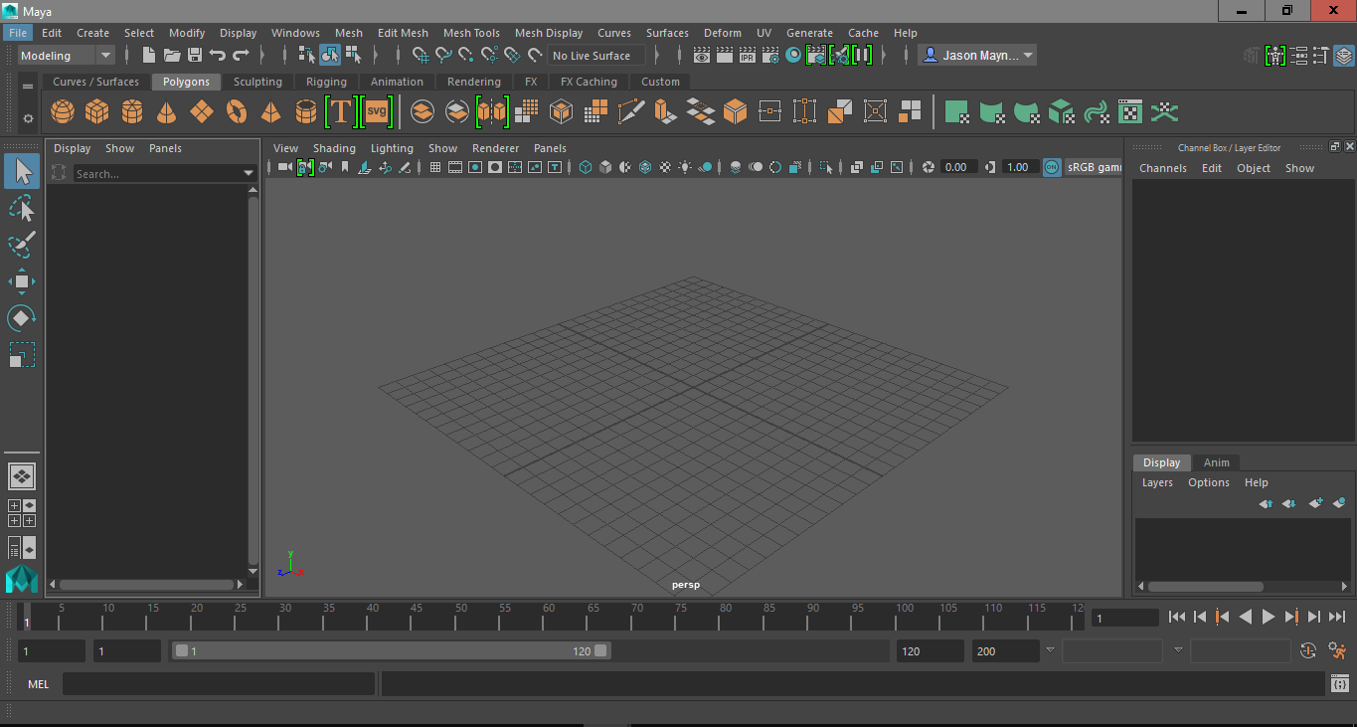Screen dimensions: 1357x727
Task: Enable snap to grids in the status line
Action: [x=421, y=55]
